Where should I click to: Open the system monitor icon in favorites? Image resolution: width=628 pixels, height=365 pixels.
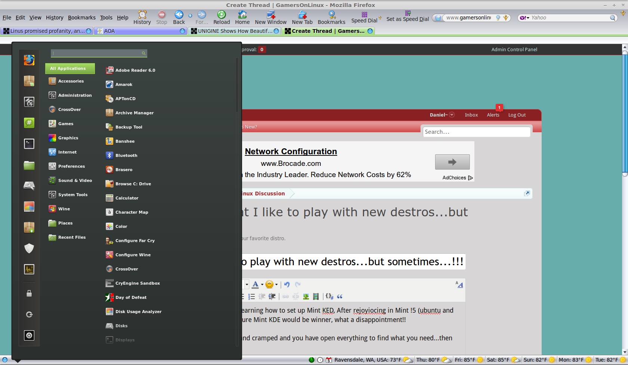click(29, 269)
